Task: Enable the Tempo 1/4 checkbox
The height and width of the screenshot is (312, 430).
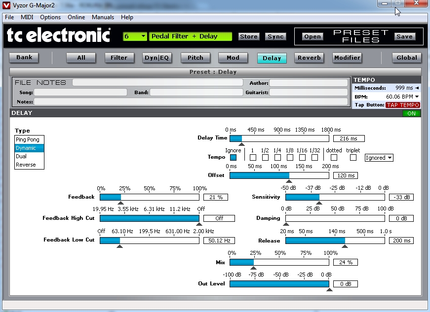Action: (x=277, y=158)
